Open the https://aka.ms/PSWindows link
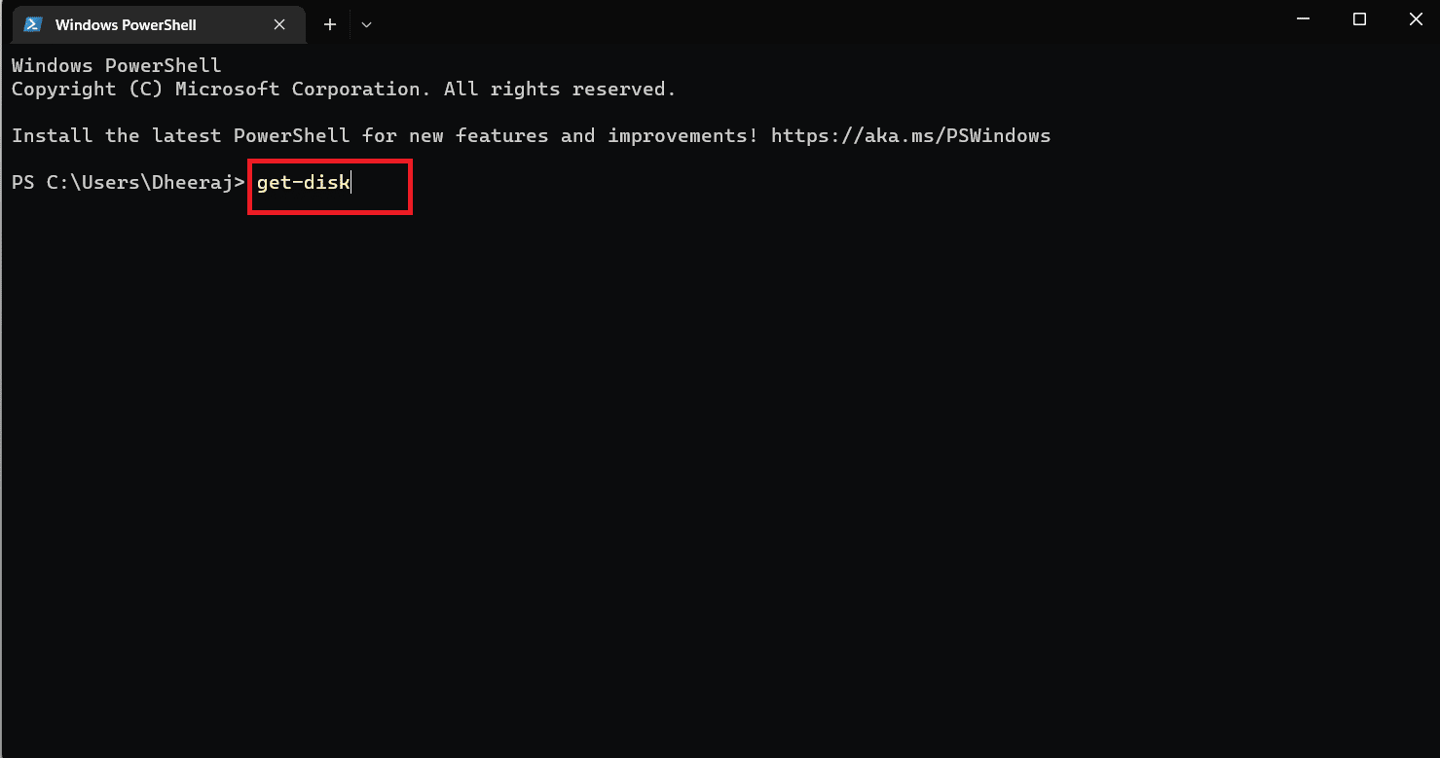Screen dimensions: 1440x758 click(910, 135)
